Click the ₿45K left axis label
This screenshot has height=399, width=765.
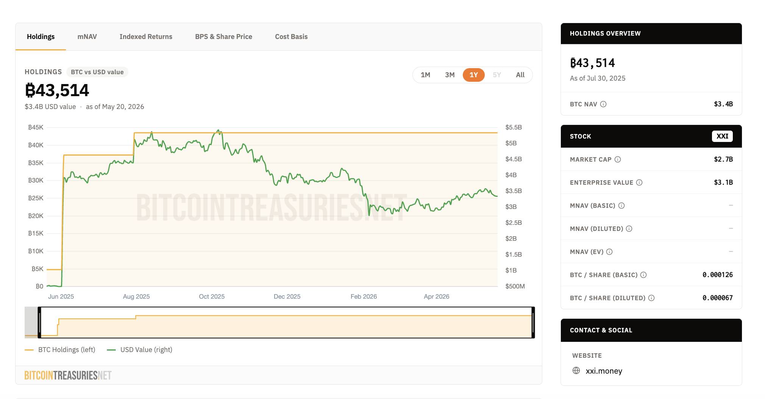pyautogui.click(x=36, y=127)
